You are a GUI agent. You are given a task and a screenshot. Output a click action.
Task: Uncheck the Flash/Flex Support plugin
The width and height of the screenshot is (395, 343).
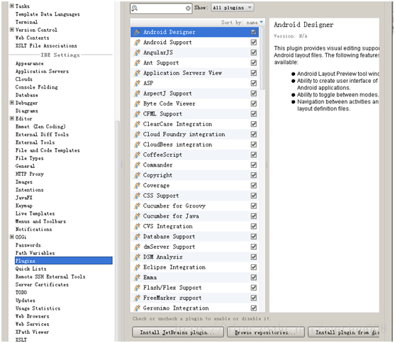[254, 288]
